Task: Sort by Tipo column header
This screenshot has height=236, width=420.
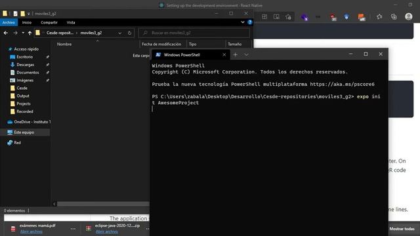Action: tap(192, 44)
